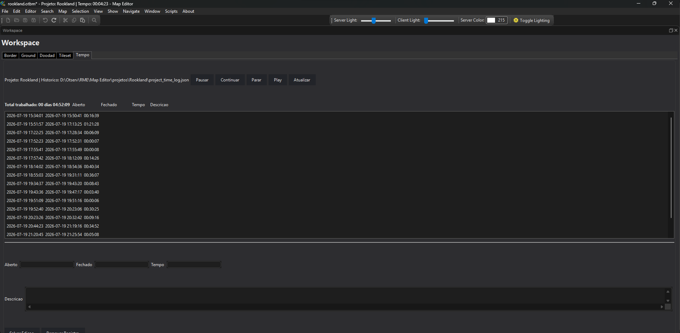Open the Search menu
The image size is (680, 333).
47,11
